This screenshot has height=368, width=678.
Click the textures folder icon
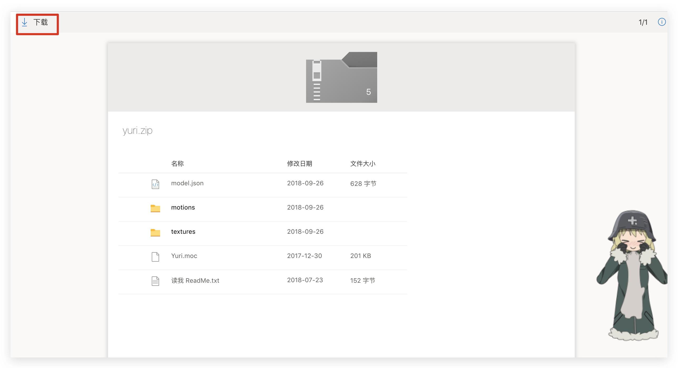tap(155, 232)
